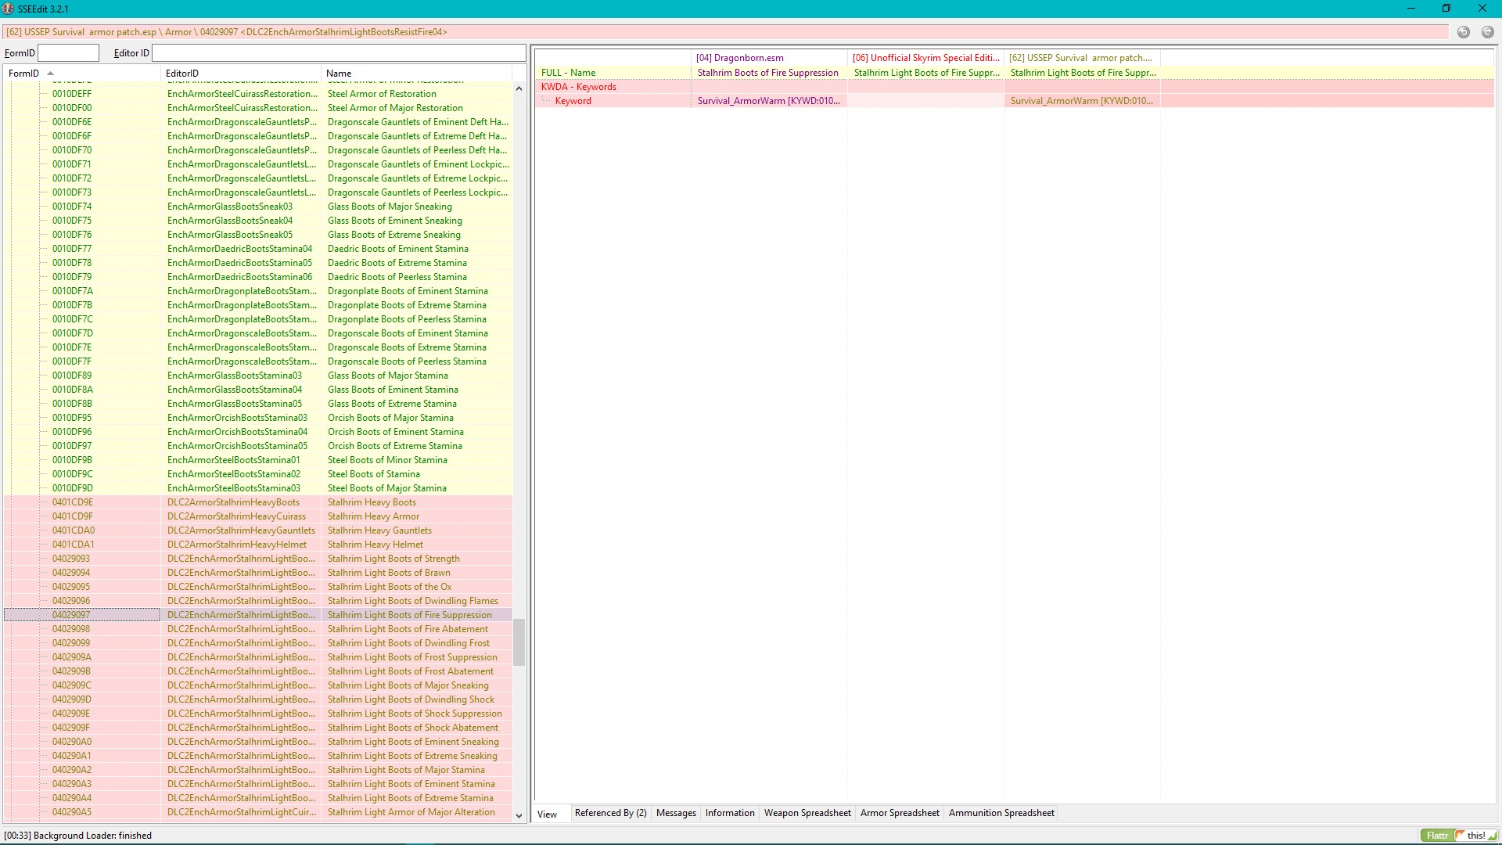Switch to the Messages tab
This screenshot has height=845, width=1502.
[676, 813]
